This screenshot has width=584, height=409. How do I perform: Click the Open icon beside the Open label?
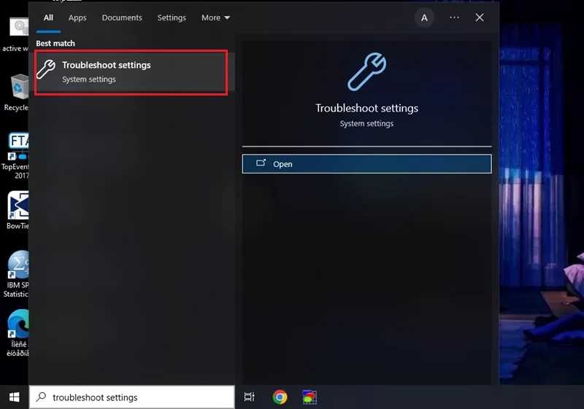coord(261,163)
